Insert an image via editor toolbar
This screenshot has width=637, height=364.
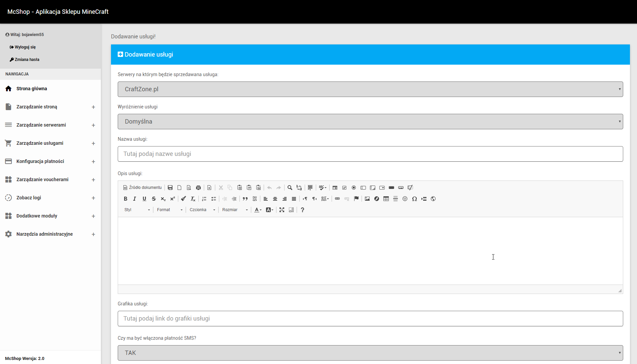367,199
